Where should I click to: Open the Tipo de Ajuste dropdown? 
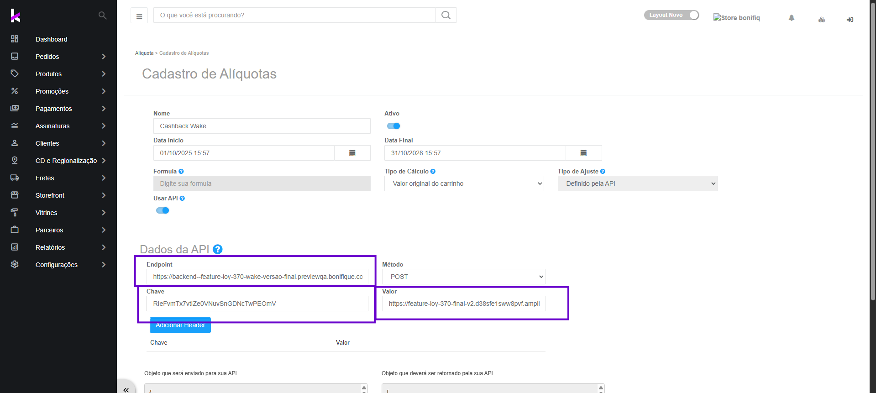click(x=638, y=183)
